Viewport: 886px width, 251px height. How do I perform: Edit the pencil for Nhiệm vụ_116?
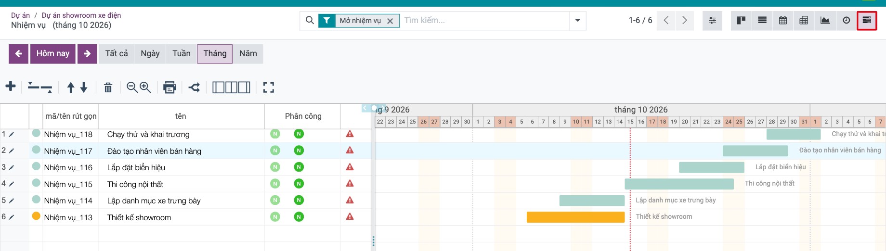tap(12, 168)
